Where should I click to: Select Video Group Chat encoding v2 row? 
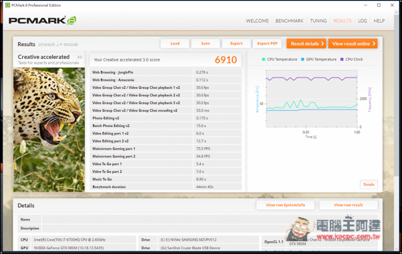coord(166,110)
